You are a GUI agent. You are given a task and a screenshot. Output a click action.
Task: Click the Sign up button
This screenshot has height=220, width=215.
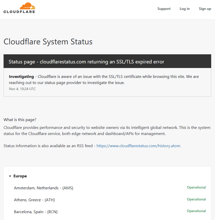[205, 9]
